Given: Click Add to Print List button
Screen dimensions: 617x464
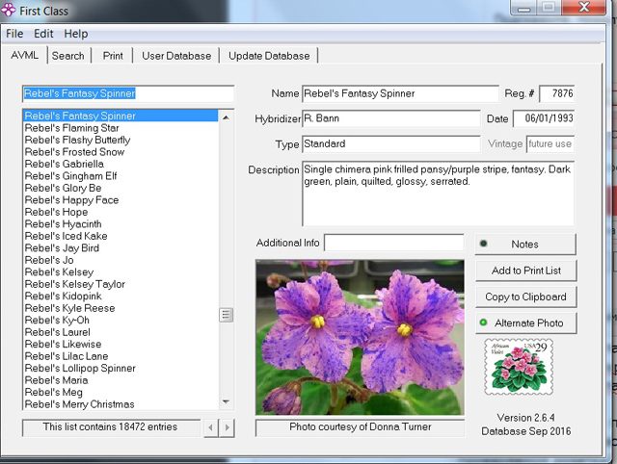Looking at the screenshot, I should point(526,271).
